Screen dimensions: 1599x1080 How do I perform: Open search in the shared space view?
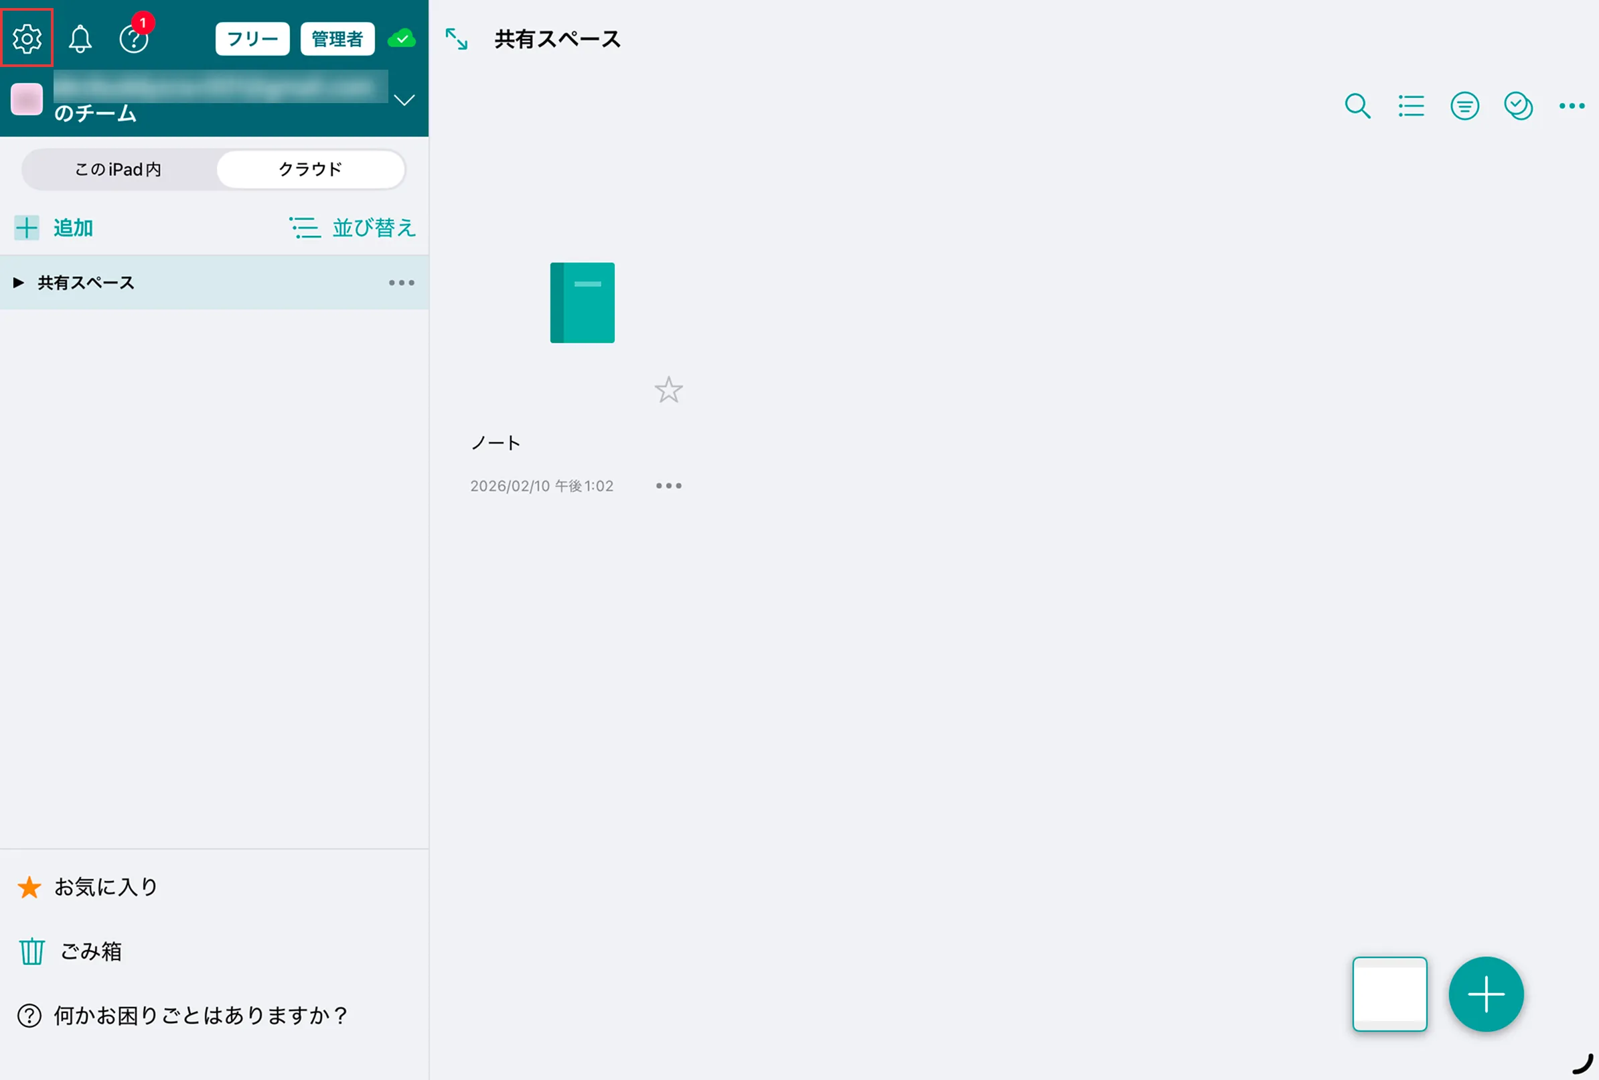[1357, 106]
